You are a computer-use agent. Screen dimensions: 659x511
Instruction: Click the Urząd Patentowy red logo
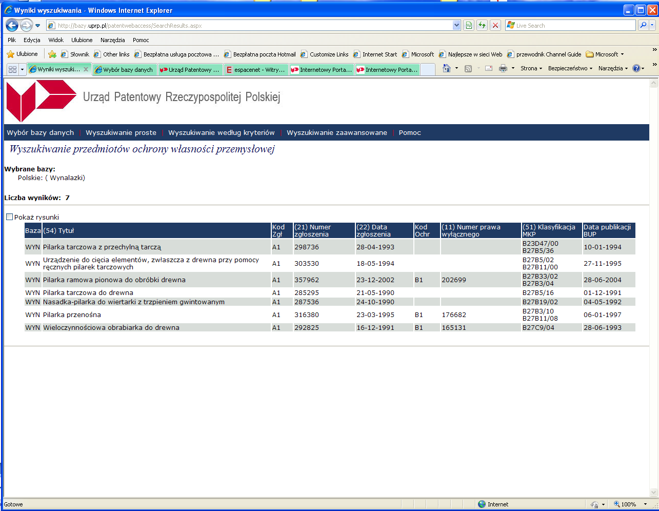click(41, 101)
